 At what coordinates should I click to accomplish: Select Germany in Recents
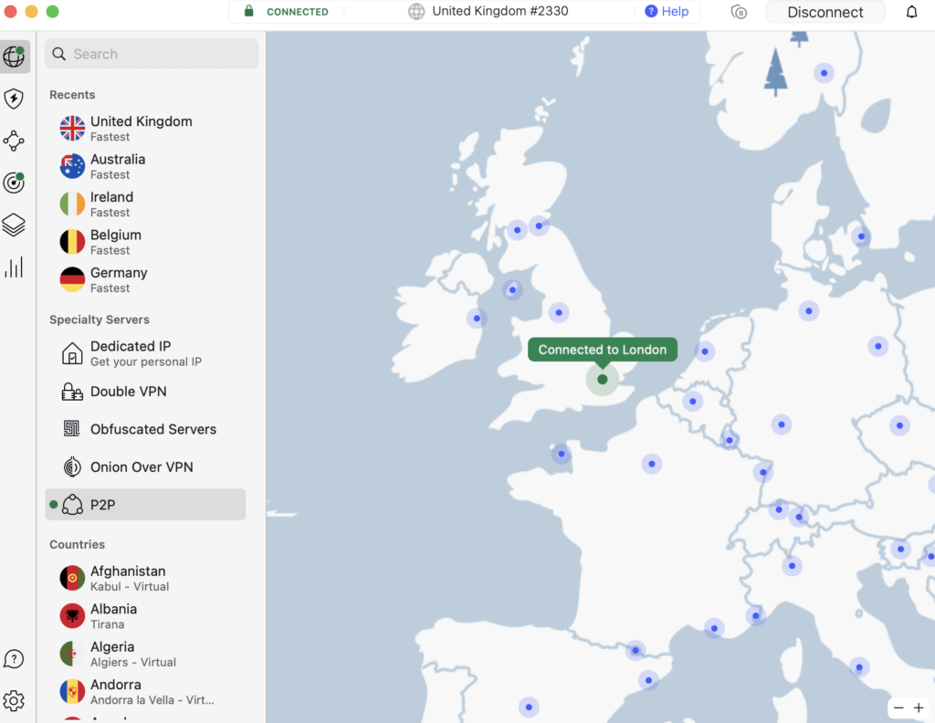pyautogui.click(x=145, y=279)
